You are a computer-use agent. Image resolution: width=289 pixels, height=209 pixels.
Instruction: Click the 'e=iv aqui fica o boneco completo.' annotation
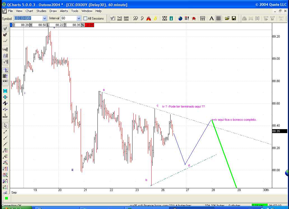tap(234, 120)
